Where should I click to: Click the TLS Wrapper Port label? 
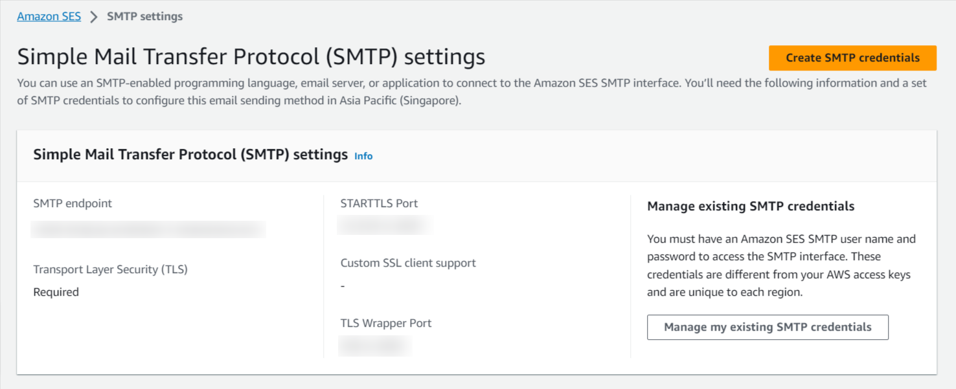pos(386,323)
